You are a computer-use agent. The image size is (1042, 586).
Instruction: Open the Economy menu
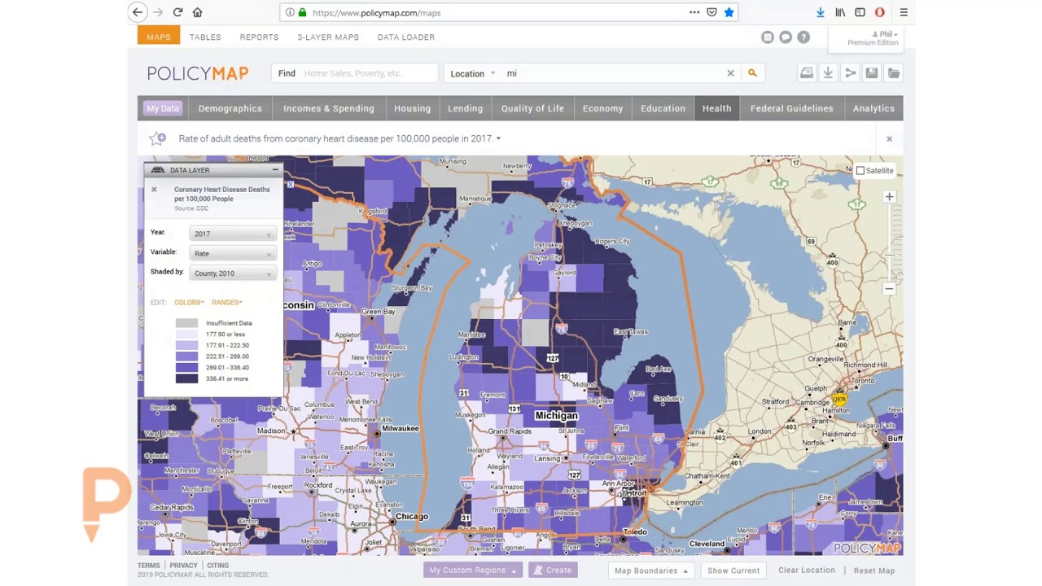[602, 108]
